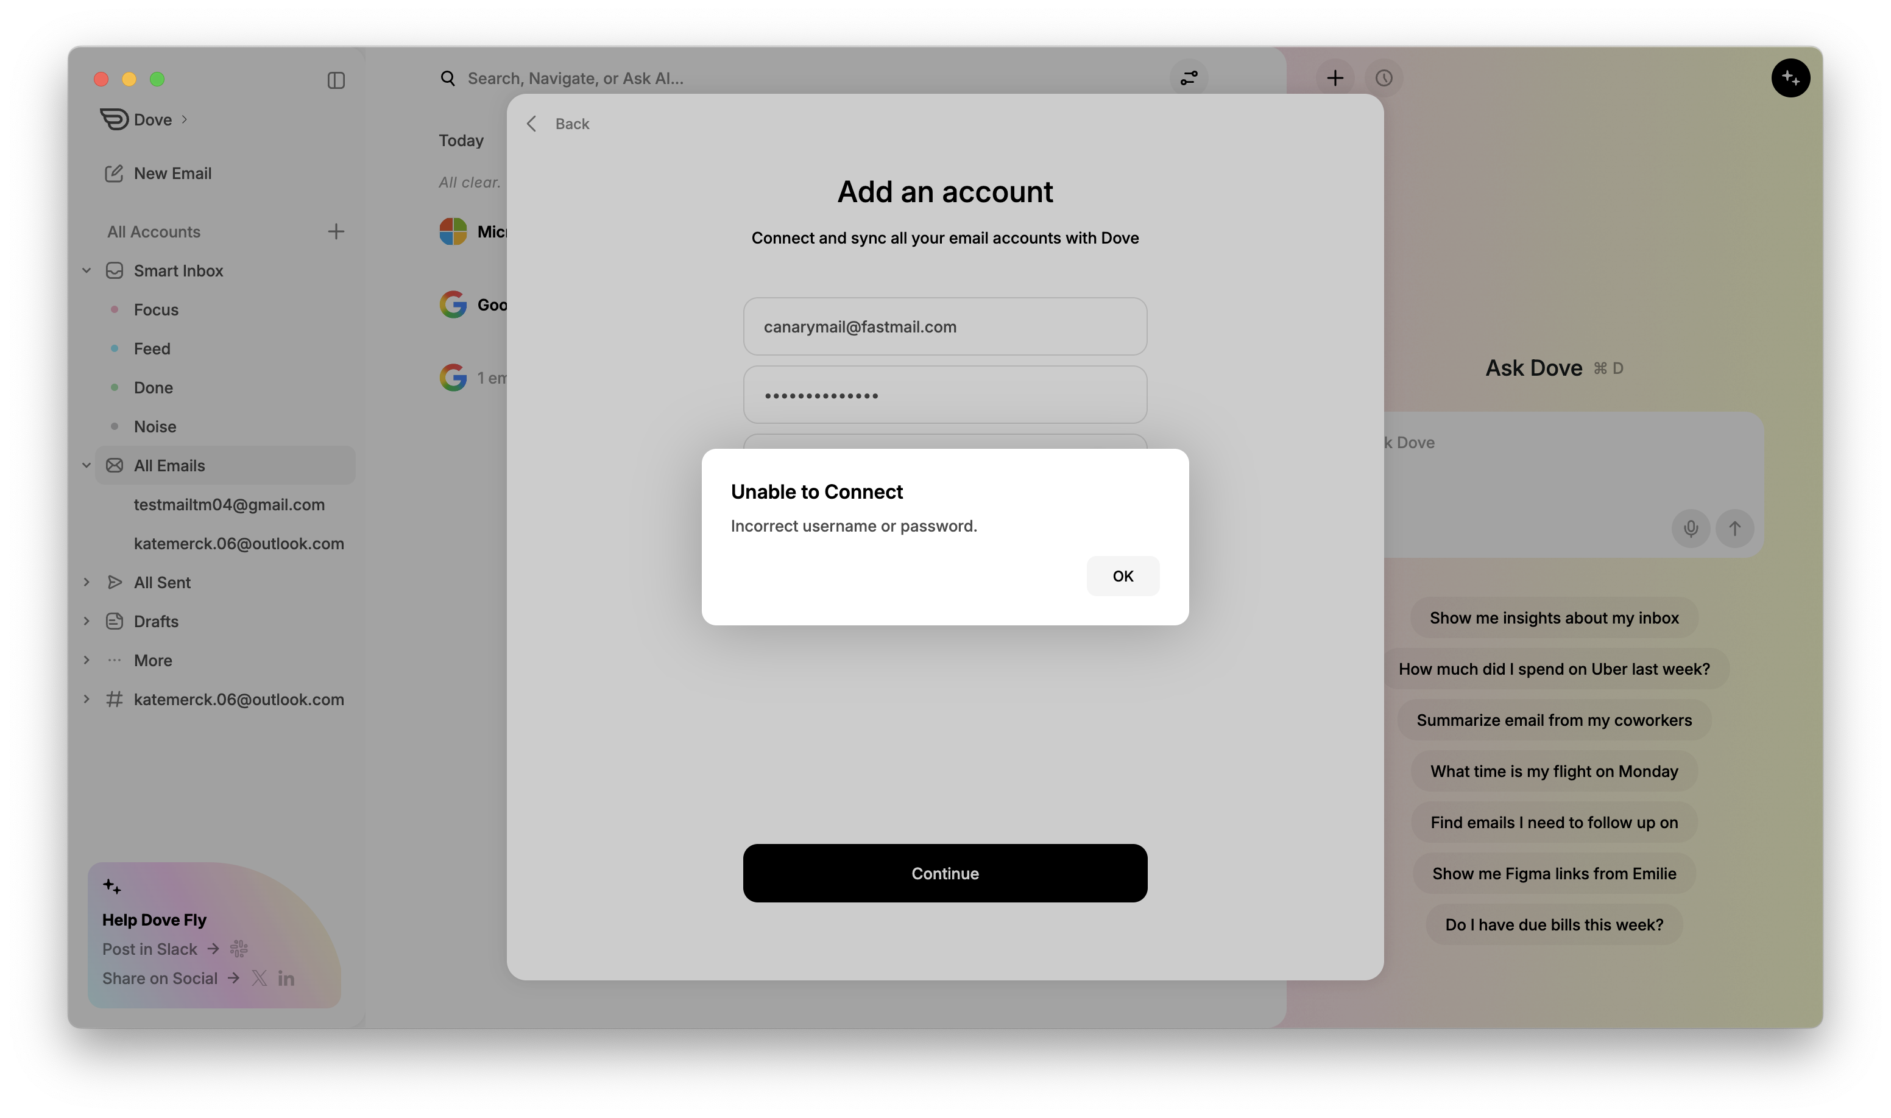The height and width of the screenshot is (1118, 1891).
Task: Toggle the sidebar panel icon
Action: [x=336, y=80]
